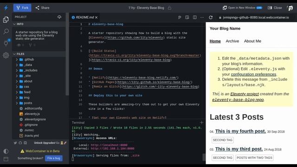Screen dimensions: 297x167
Task: Click the file explorer vertical scrollbar
Action: (67, 55)
